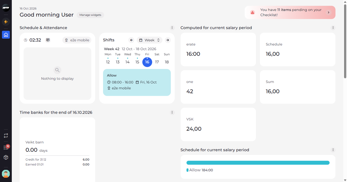Image resolution: width=347 pixels, height=182 pixels.
Task: Click the Nothing to display search icon
Action: (x=57, y=70)
